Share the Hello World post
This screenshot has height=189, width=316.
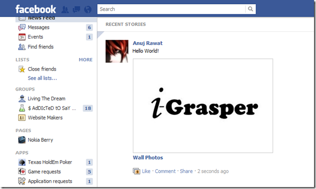click(186, 171)
